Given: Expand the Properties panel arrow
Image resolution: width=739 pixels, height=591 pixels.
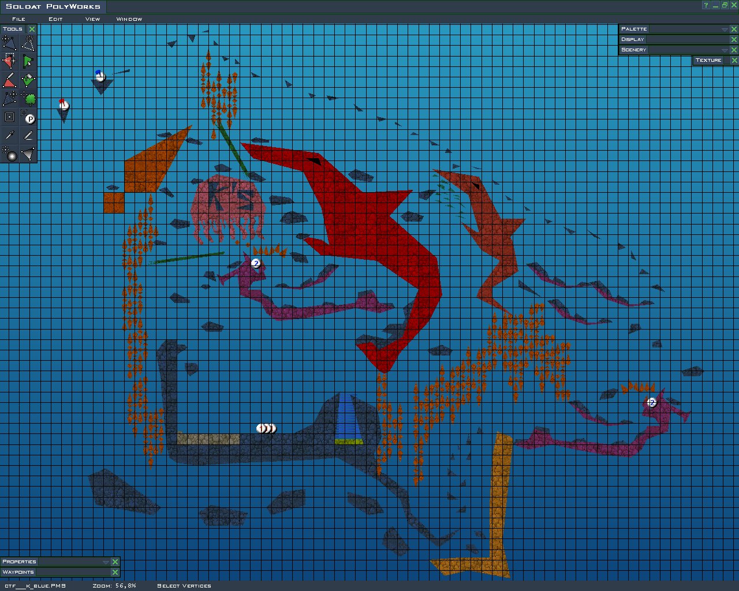Looking at the screenshot, I should [105, 562].
